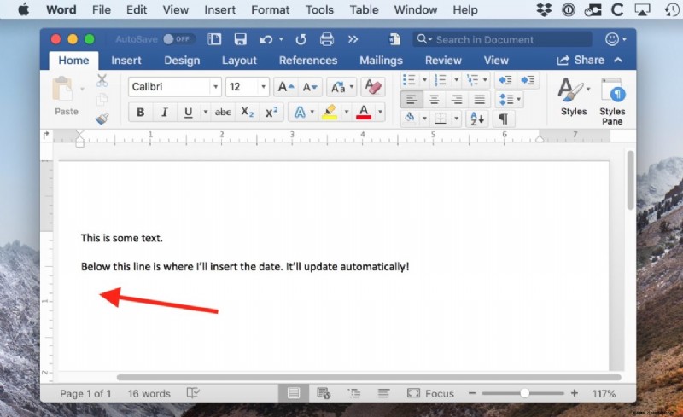Collapse the ribbon with the chevron
Viewport: 683px width, 417px height.
(x=618, y=60)
